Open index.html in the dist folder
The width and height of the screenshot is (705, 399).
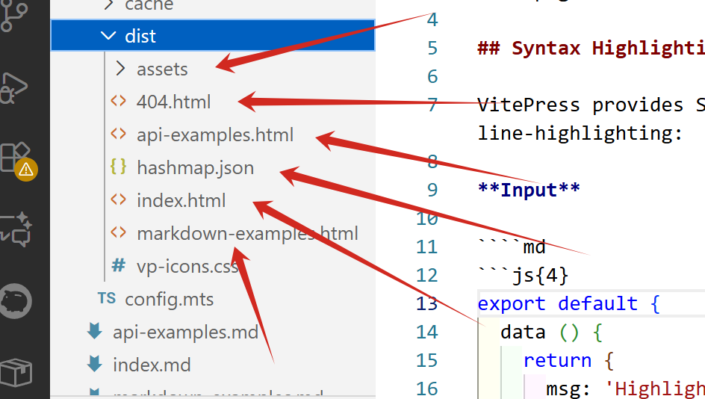pyautogui.click(x=181, y=201)
